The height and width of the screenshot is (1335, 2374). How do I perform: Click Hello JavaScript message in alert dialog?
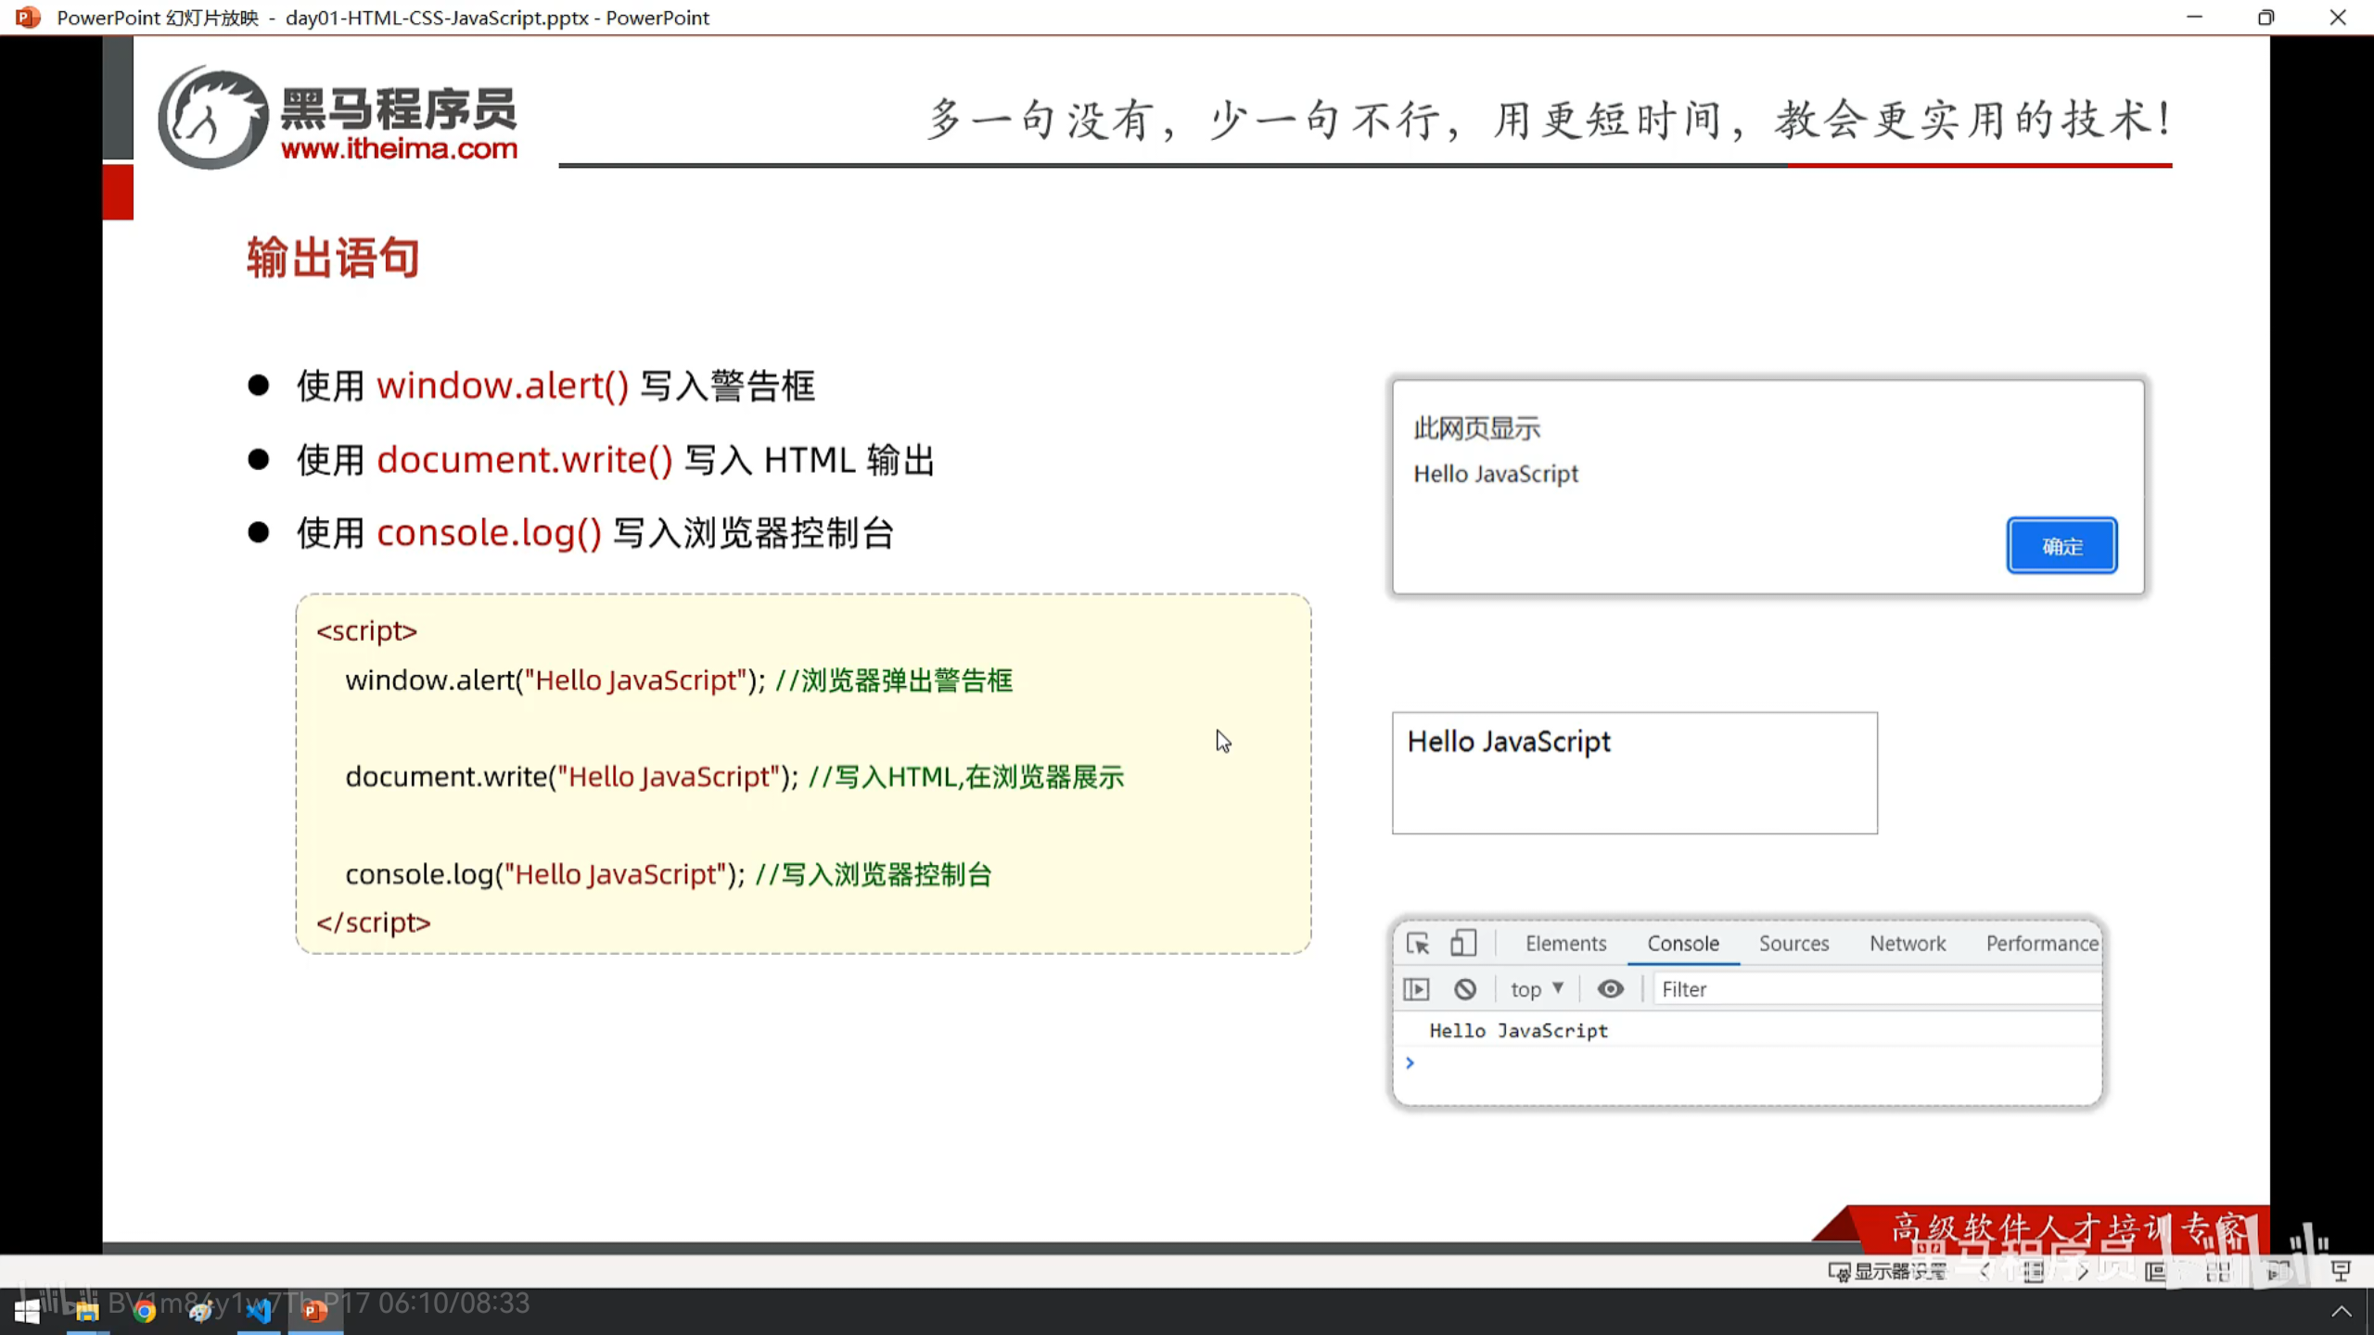click(1496, 474)
